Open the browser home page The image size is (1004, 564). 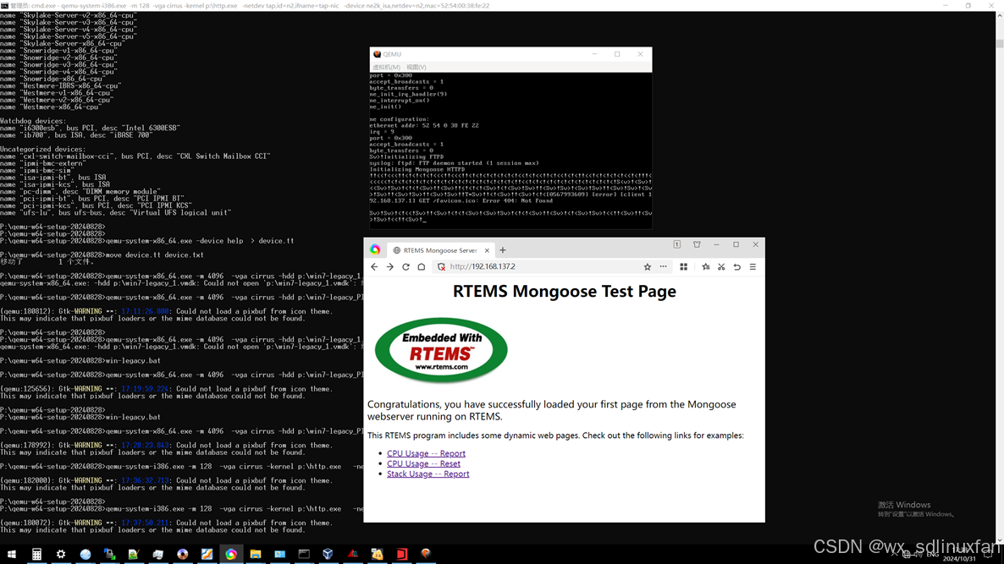tap(422, 266)
